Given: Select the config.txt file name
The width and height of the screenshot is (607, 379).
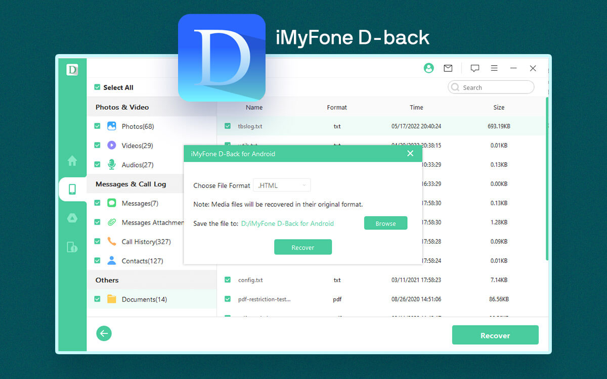Looking at the screenshot, I should click(250, 280).
